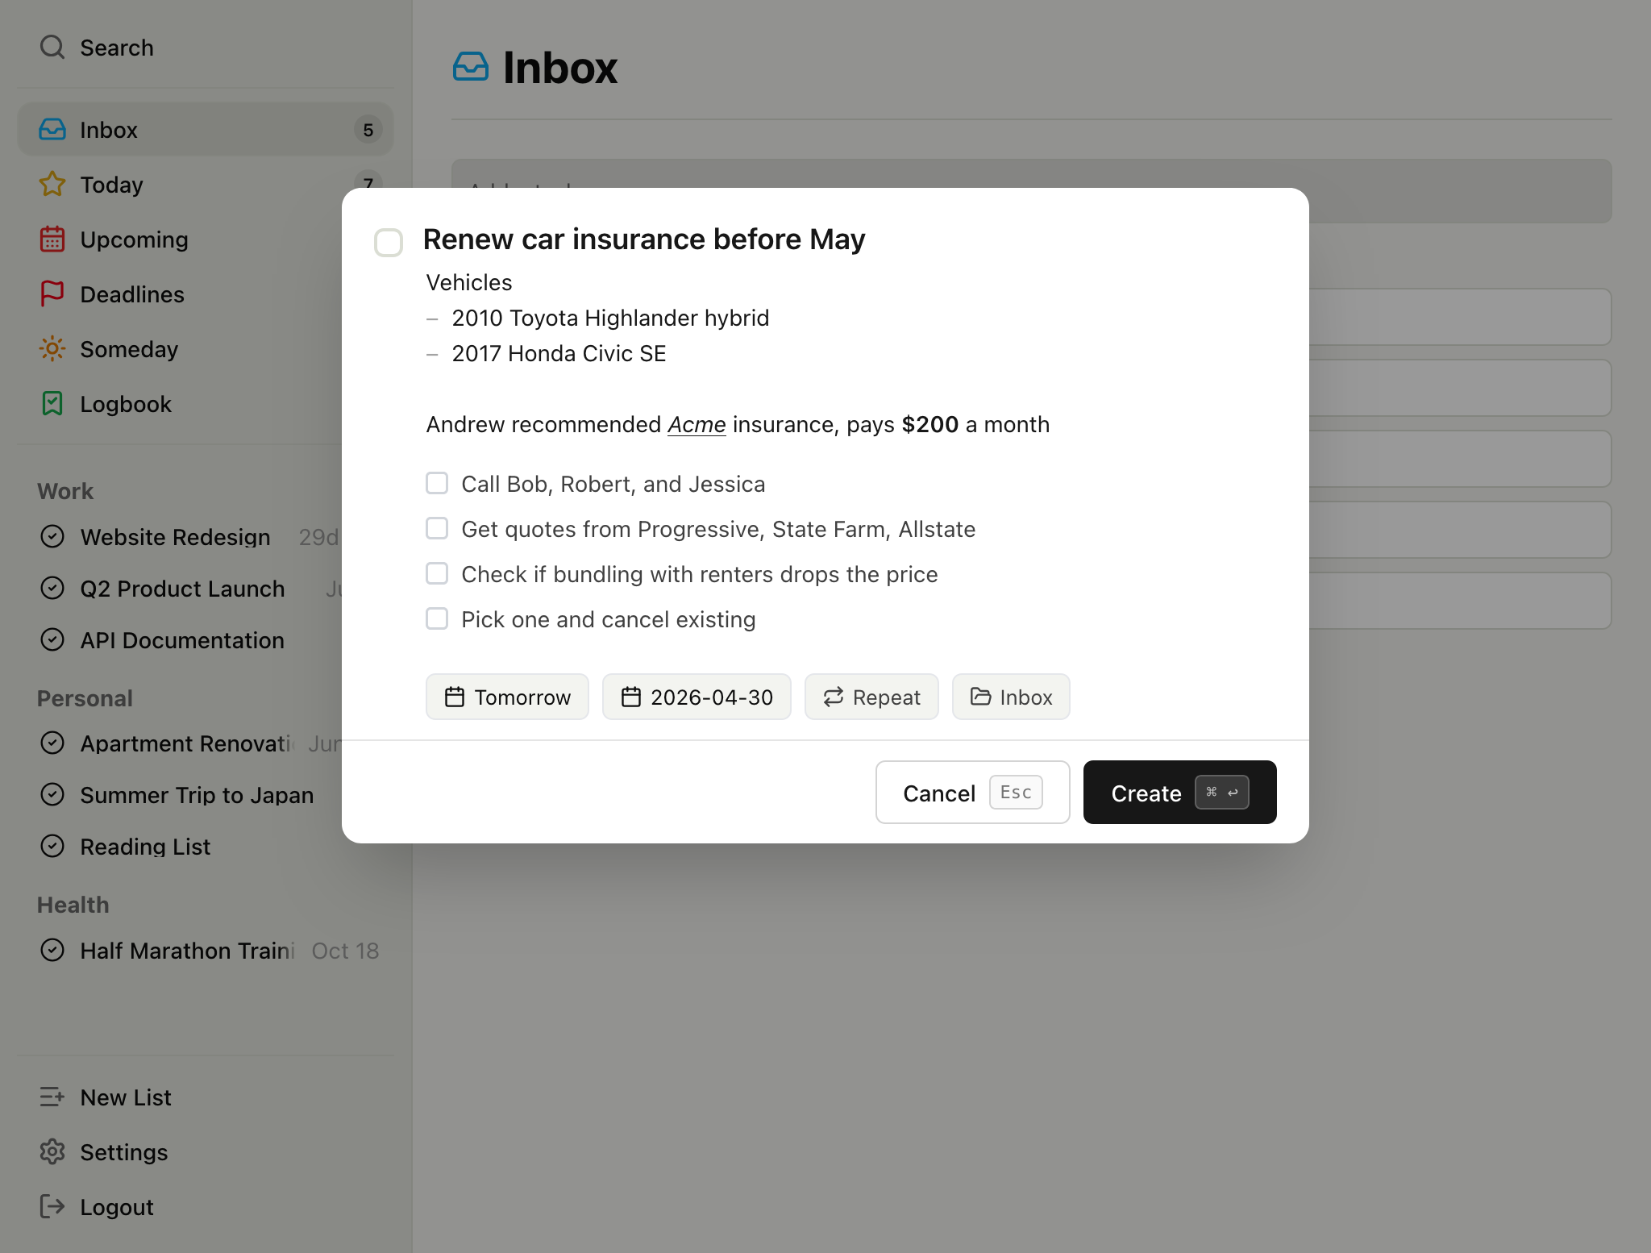Click the Logout arrow icon
Viewport: 1651px width, 1253px height.
(x=52, y=1207)
